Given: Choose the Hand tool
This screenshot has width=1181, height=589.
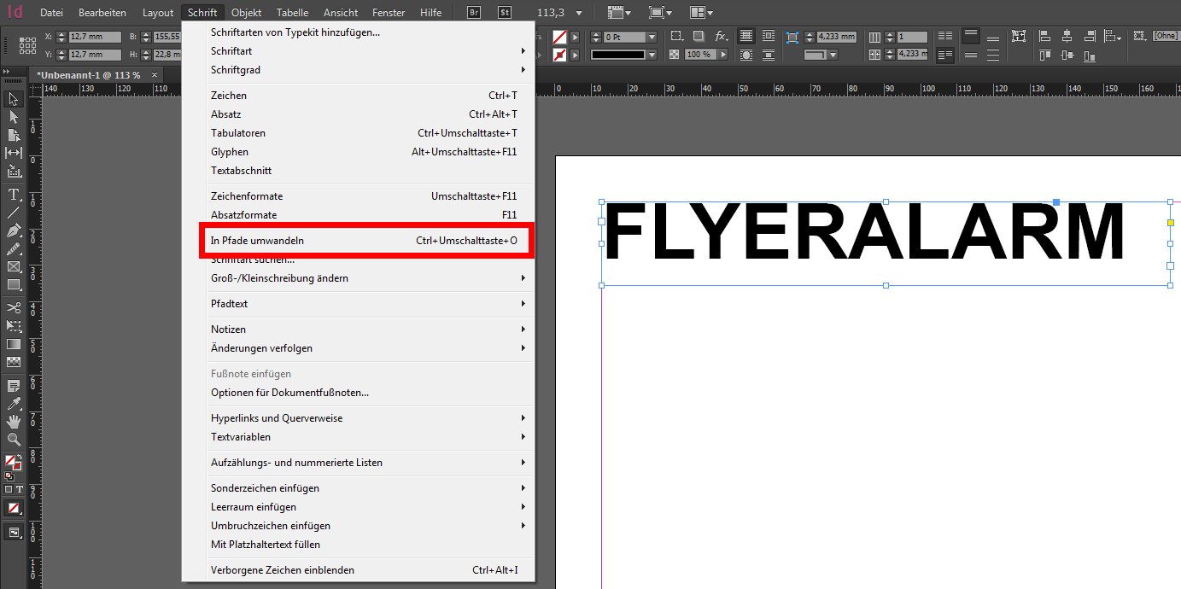Looking at the screenshot, I should click(14, 422).
